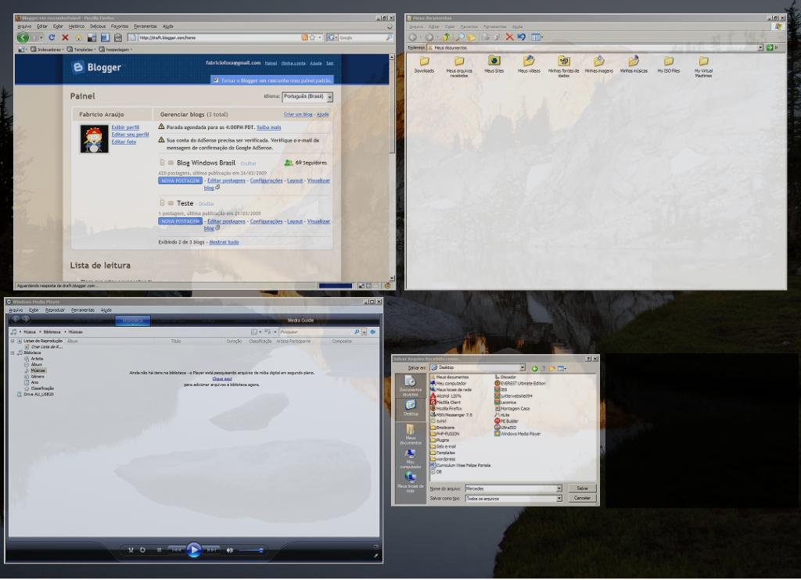Viewport: 801px width, 580px height.
Task: Reload the page in Firefox
Action: pyautogui.click(x=52, y=38)
